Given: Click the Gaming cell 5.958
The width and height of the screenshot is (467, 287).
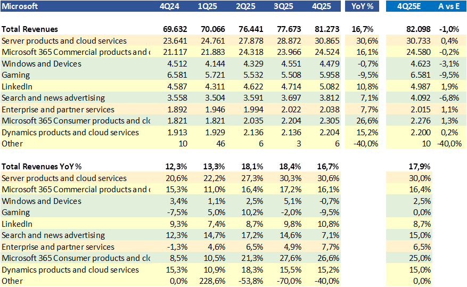Looking at the screenshot, I should (x=330, y=75).
